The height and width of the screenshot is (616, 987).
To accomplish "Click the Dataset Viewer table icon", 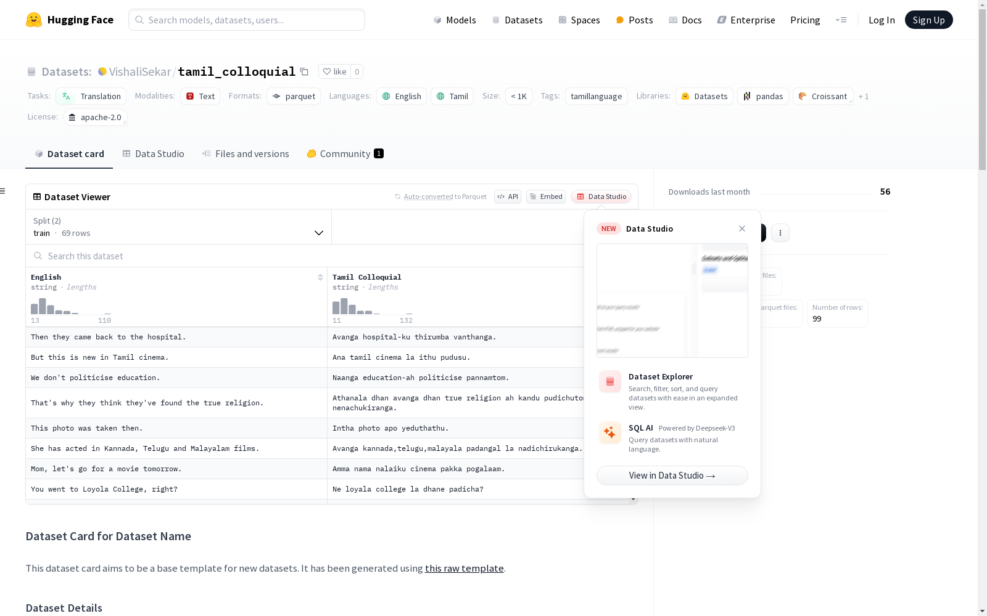I will point(37,197).
